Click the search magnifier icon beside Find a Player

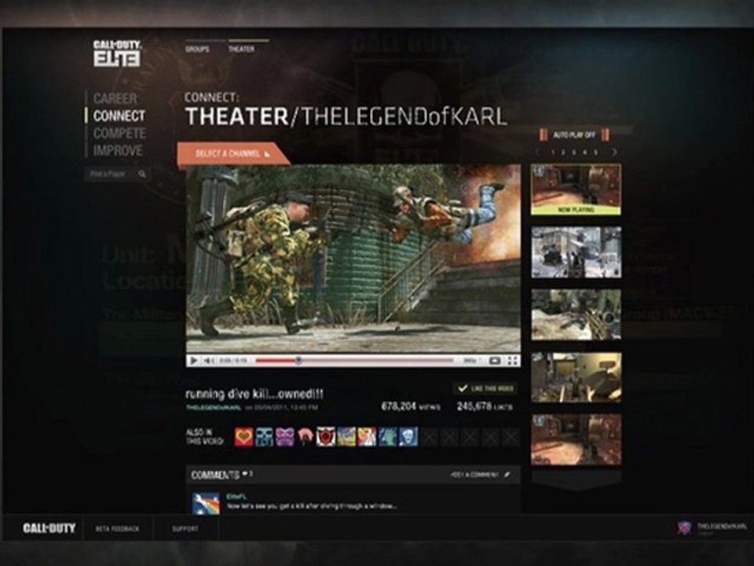pyautogui.click(x=142, y=174)
